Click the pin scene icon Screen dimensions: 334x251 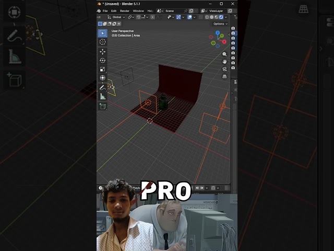pos(186,10)
